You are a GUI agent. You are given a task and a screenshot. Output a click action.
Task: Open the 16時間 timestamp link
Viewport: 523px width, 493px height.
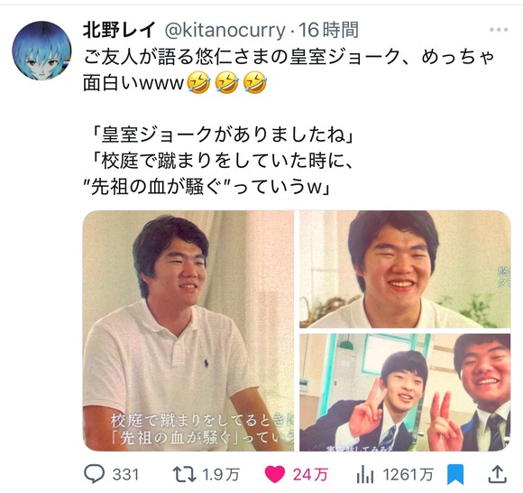click(x=328, y=31)
